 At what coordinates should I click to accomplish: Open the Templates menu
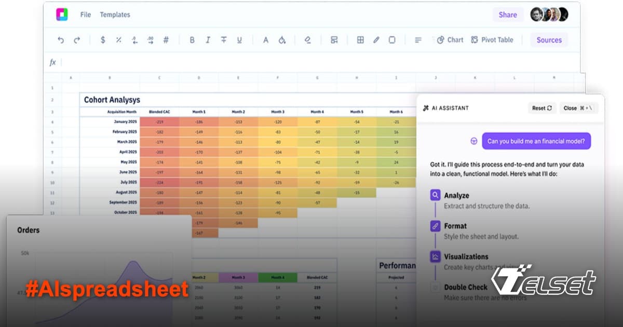click(115, 15)
